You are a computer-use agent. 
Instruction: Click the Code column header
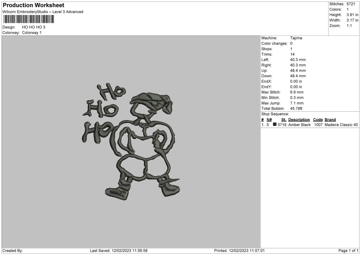[x=318, y=120]
